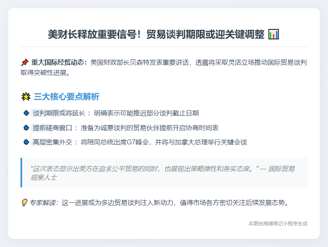The image size is (328, 247).
Task: Click text 美国财政部长贝森特发表重要讲话
Action: [139, 63]
